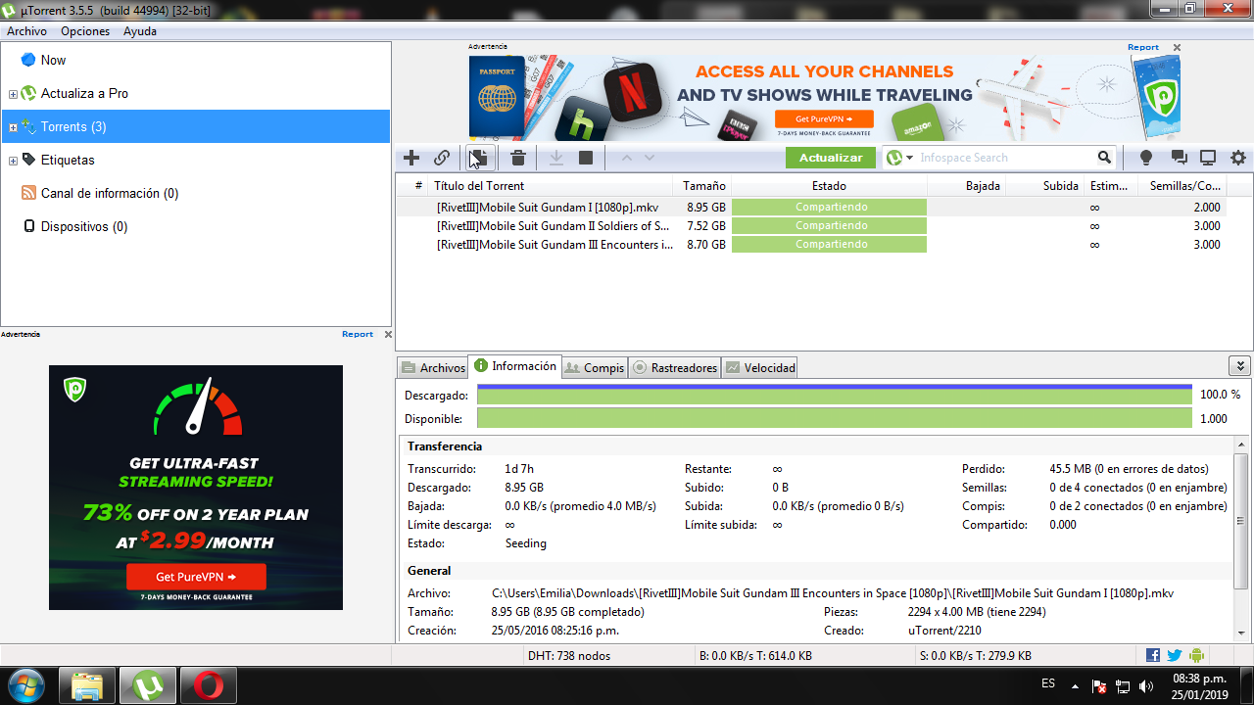Move torrent down in queue
The height and width of the screenshot is (705, 1254).
pos(649,158)
